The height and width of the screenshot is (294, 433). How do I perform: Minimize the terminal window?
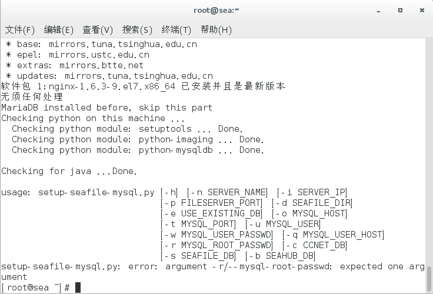click(x=378, y=11)
